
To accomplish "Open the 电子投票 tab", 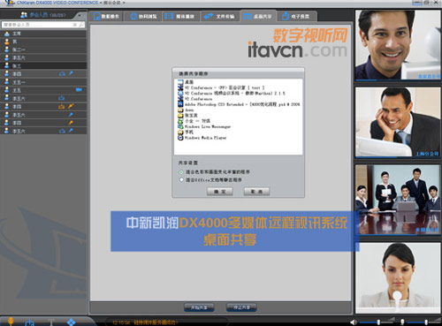I will (296, 16).
